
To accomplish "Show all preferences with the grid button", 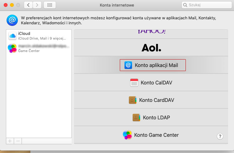I will coord(50,5).
